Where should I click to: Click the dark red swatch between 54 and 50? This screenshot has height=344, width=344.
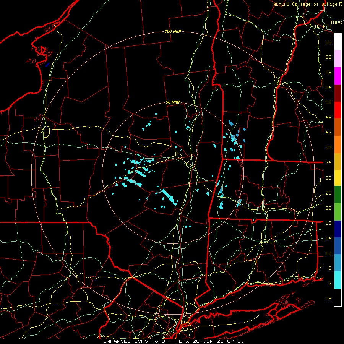point(338,93)
